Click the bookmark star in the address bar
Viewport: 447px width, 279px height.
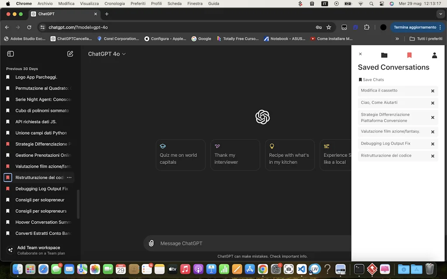(x=329, y=27)
